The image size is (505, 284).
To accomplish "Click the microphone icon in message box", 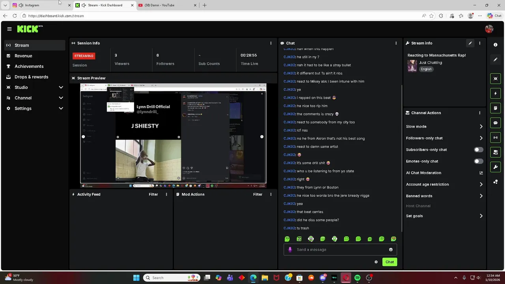I will tap(290, 249).
